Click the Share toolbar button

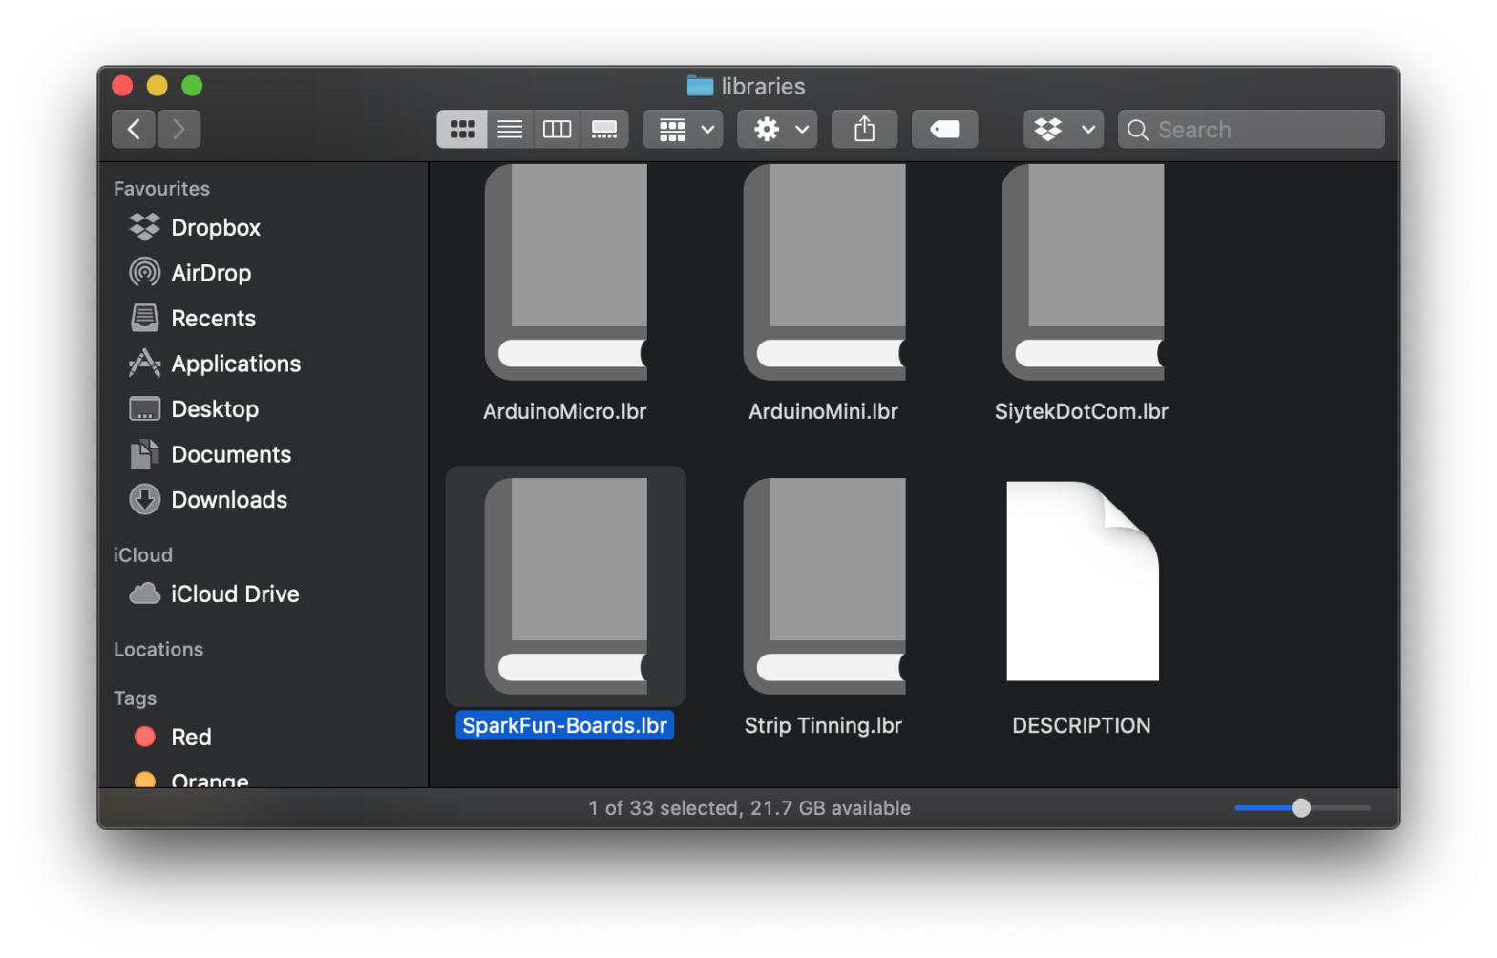(x=864, y=130)
